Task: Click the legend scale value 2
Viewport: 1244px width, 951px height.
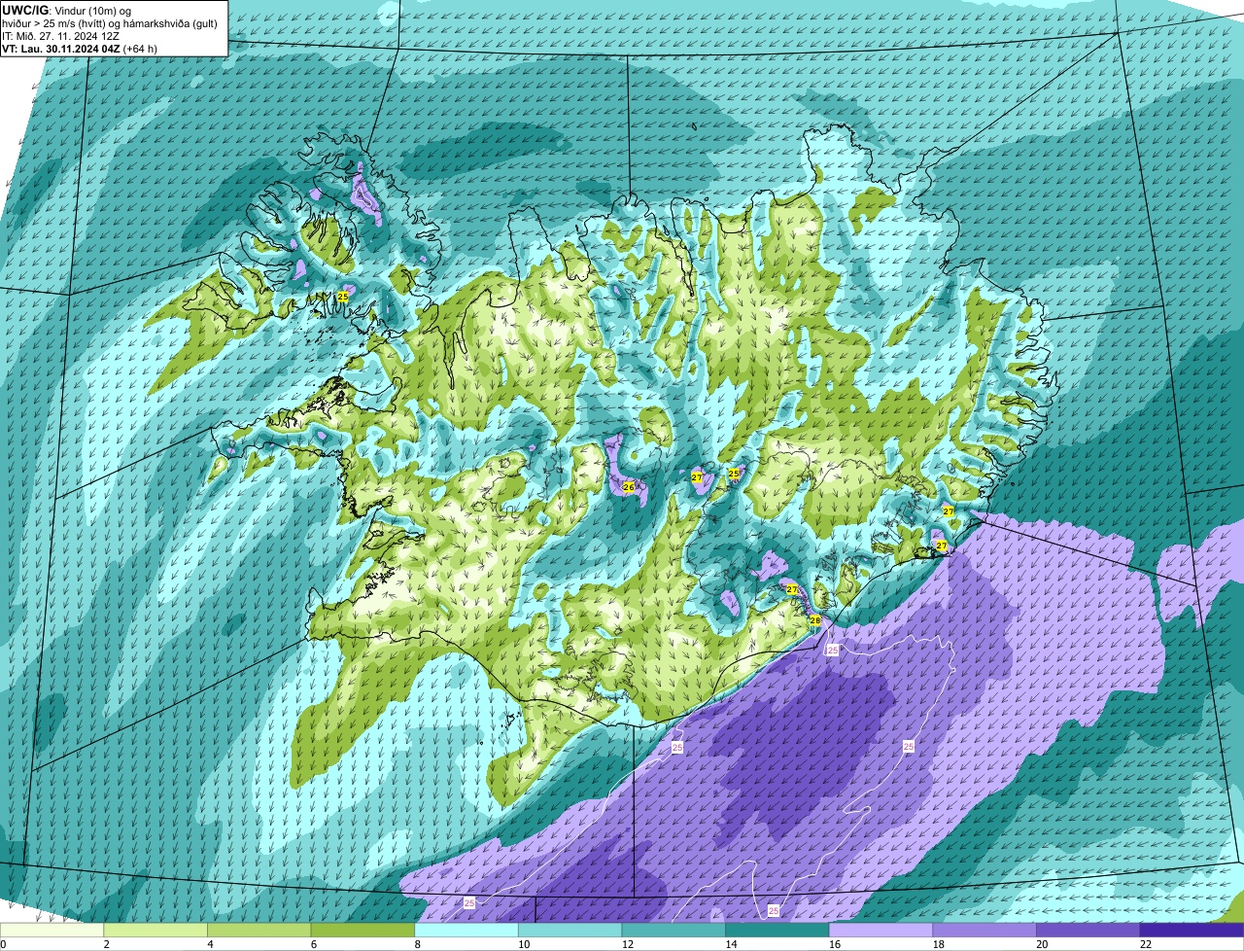Action: [106, 944]
